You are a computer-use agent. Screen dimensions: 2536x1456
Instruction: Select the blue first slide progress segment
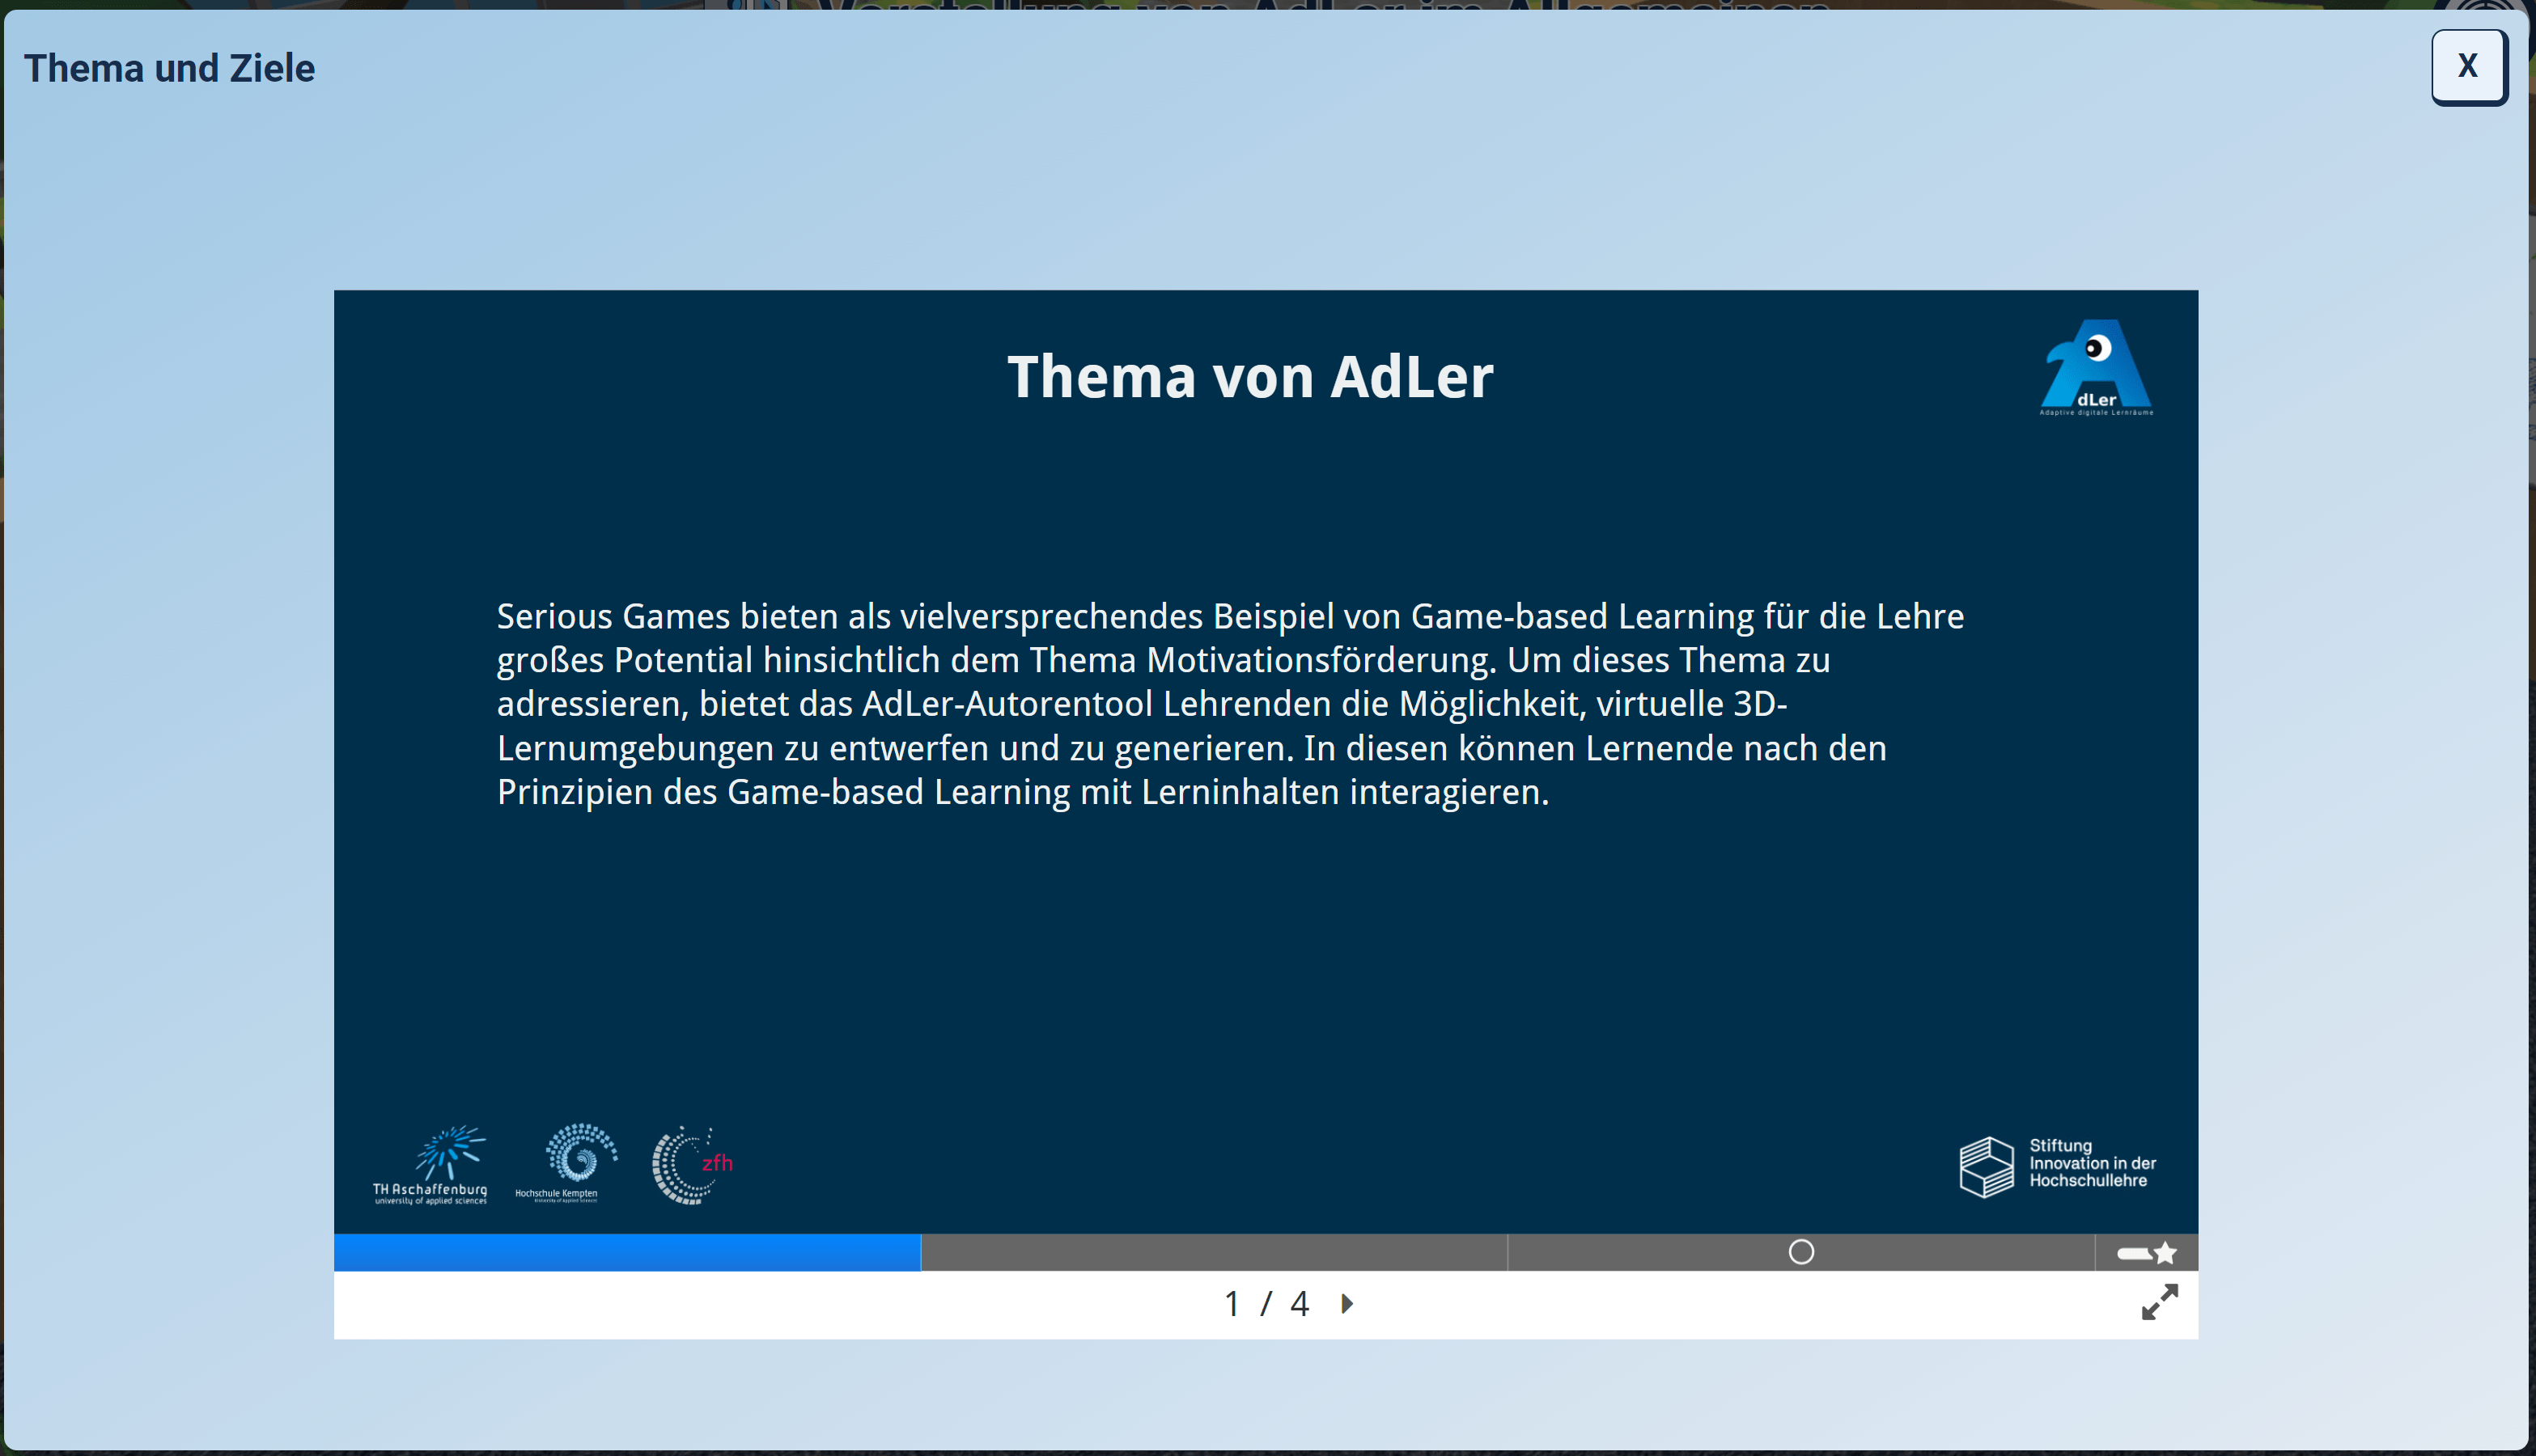tap(627, 1253)
